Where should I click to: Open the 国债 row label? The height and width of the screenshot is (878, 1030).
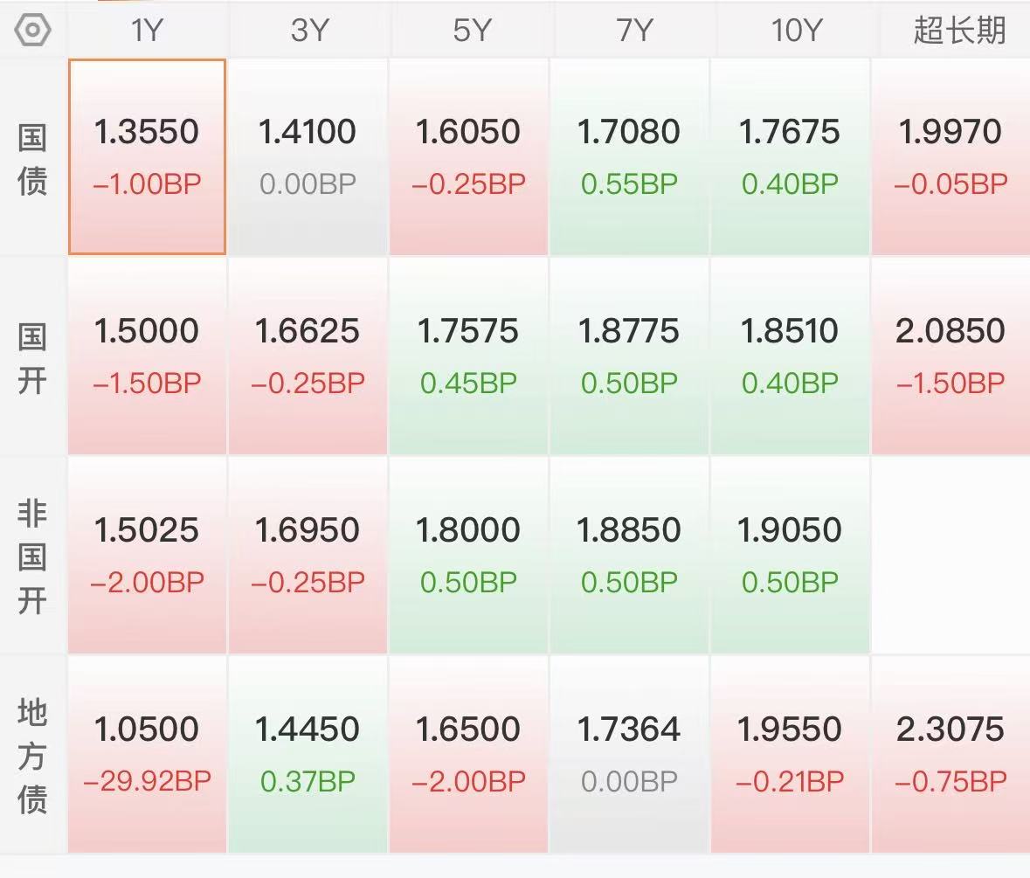click(x=32, y=160)
